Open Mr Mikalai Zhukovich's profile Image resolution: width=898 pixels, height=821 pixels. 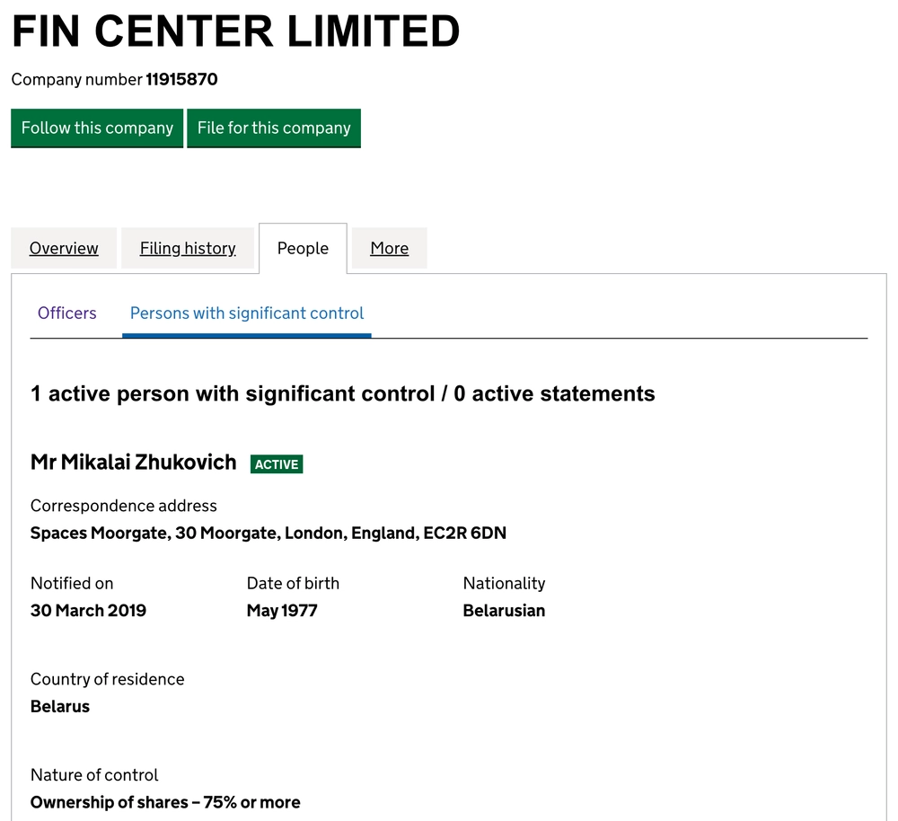[x=133, y=462]
